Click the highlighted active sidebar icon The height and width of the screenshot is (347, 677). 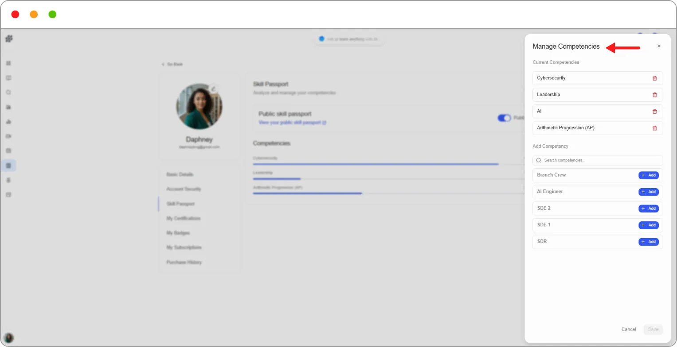pos(8,166)
